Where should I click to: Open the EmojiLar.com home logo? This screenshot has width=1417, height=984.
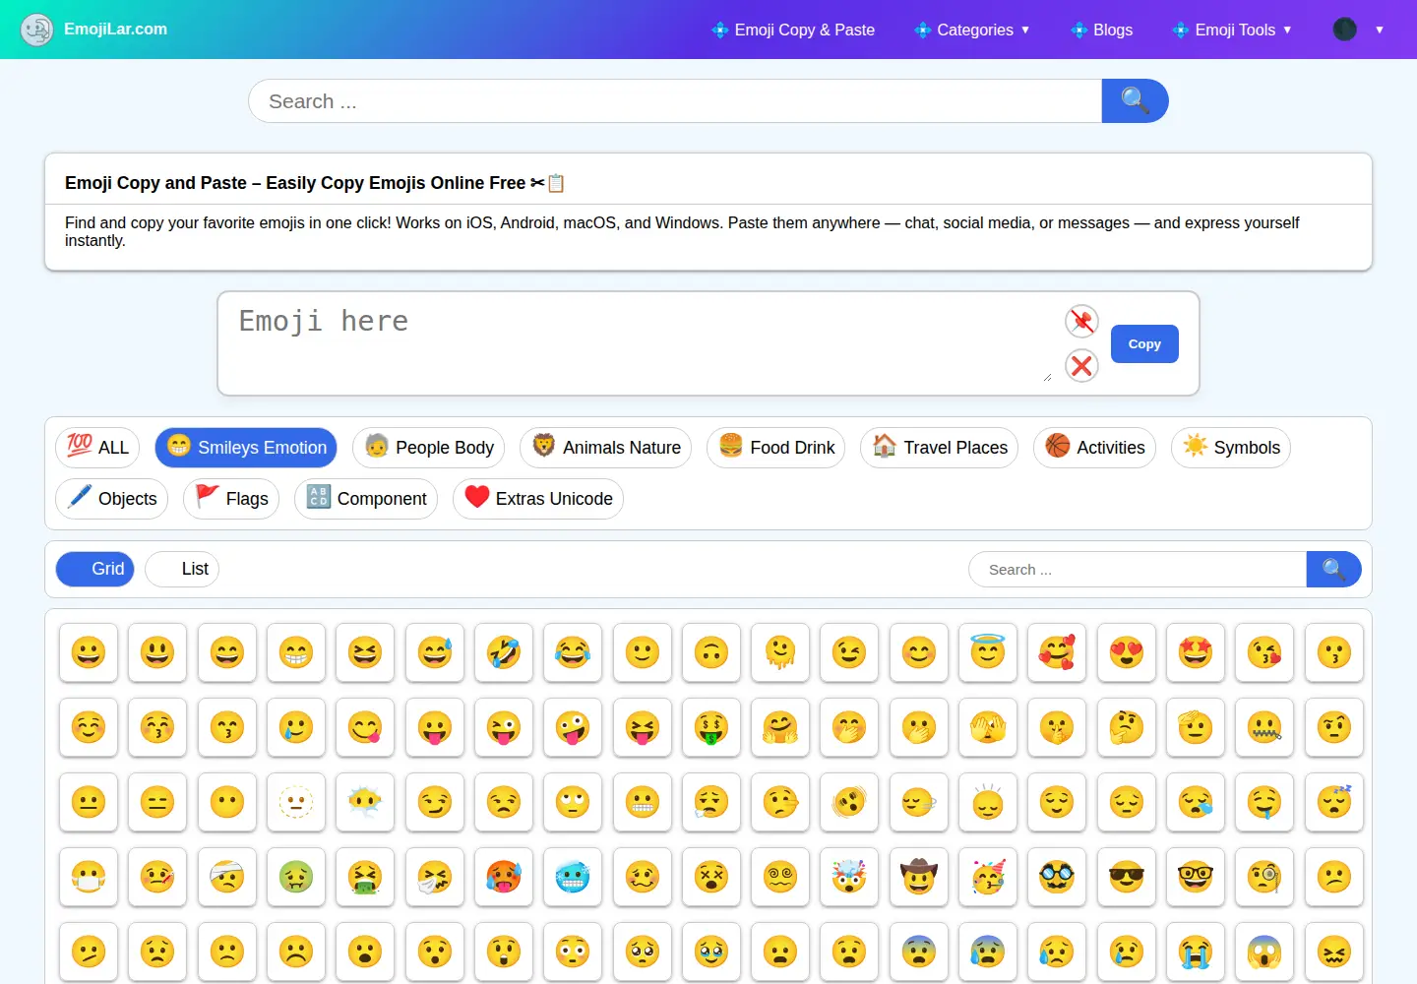[94, 30]
